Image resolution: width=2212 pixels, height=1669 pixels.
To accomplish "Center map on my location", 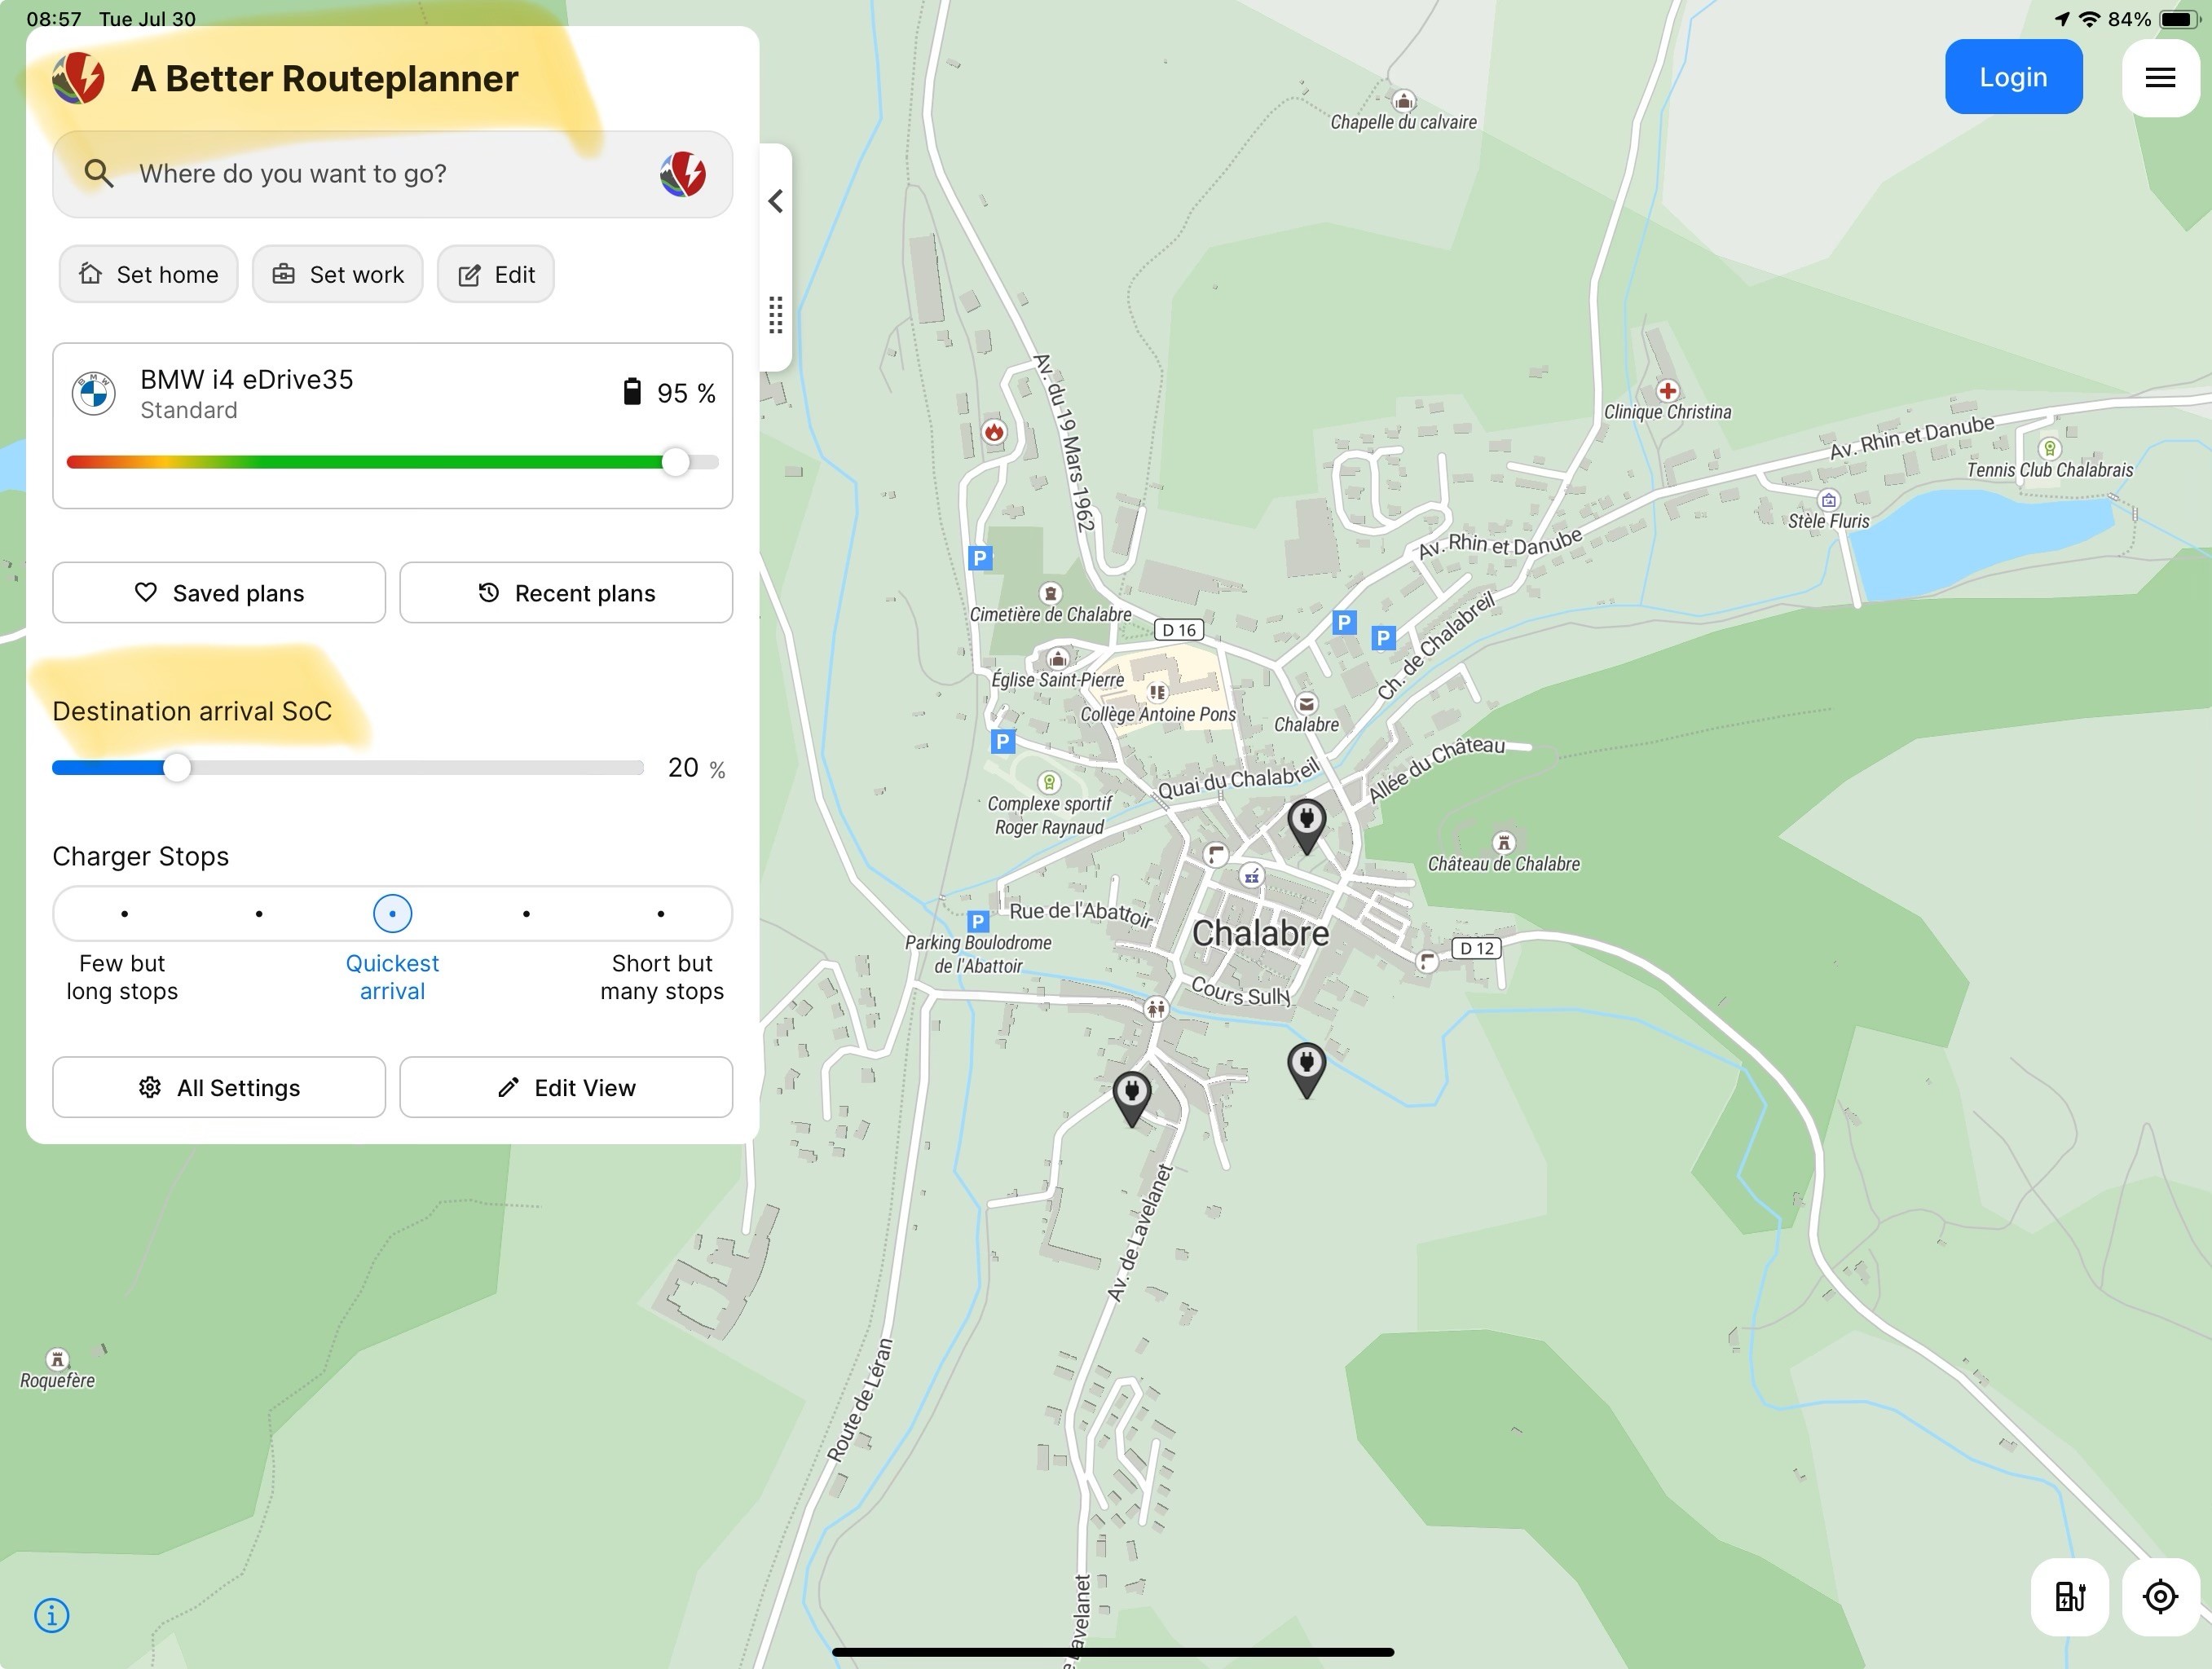I will pos(2160,1596).
